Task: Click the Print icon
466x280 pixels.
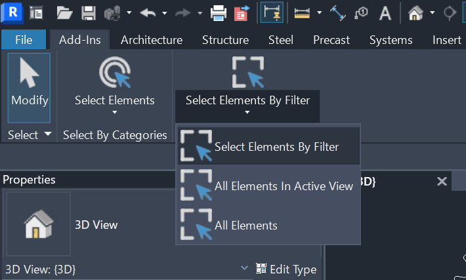Action: coord(219,12)
